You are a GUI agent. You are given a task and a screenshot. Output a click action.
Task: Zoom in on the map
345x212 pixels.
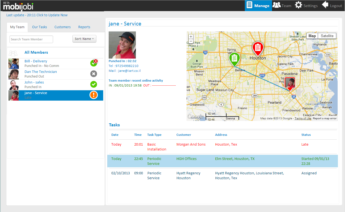coord(191,37)
